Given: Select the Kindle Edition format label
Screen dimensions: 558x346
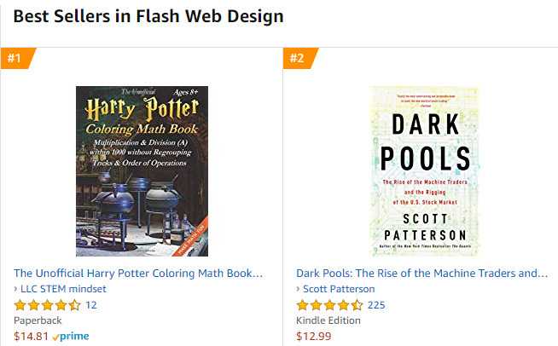Looking at the screenshot, I should 328,320.
